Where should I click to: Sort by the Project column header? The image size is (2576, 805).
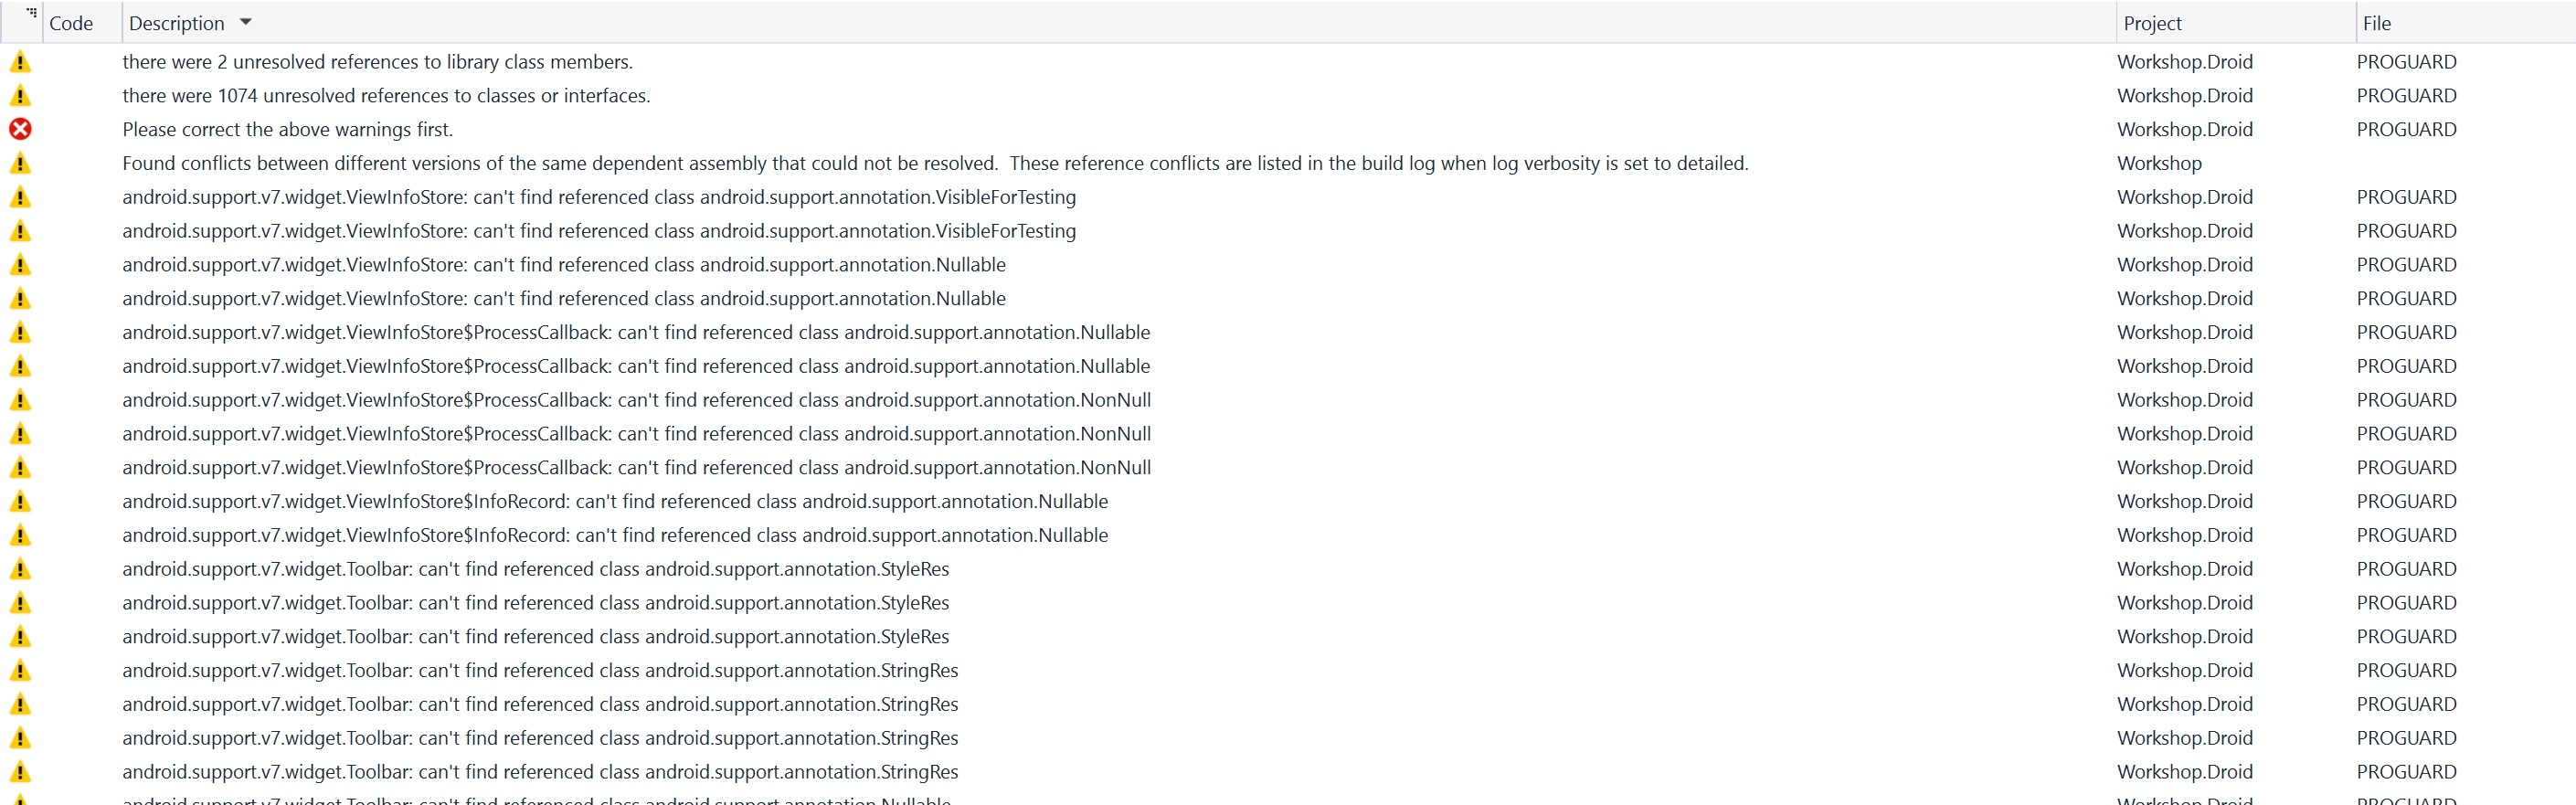pos(2152,23)
